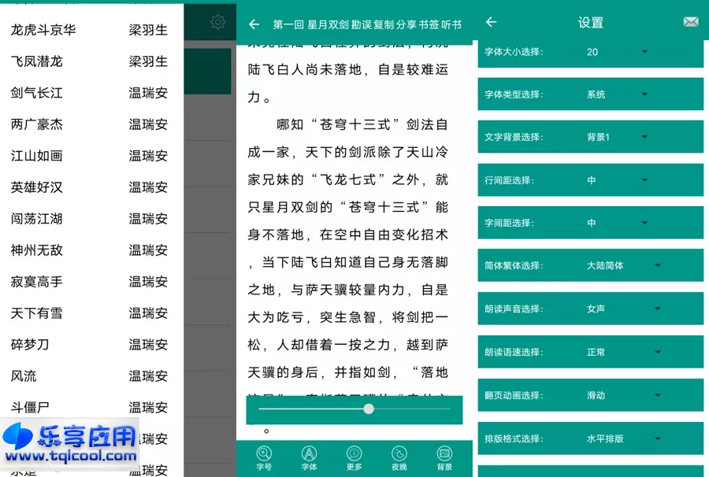Image resolution: width=709 pixels, height=477 pixels.
Task: Open the 更多 more options panel
Action: coord(354,457)
